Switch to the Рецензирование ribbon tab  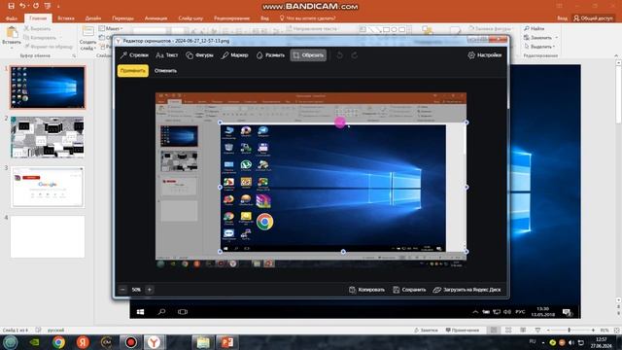231,18
